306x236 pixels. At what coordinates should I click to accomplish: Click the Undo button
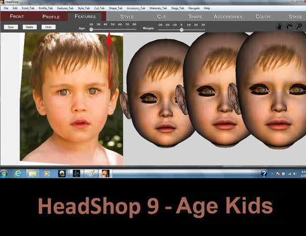48,27
